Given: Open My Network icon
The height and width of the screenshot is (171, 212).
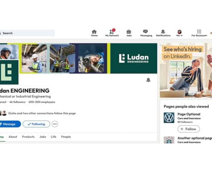Looking at the screenshot, I should 112,33.
